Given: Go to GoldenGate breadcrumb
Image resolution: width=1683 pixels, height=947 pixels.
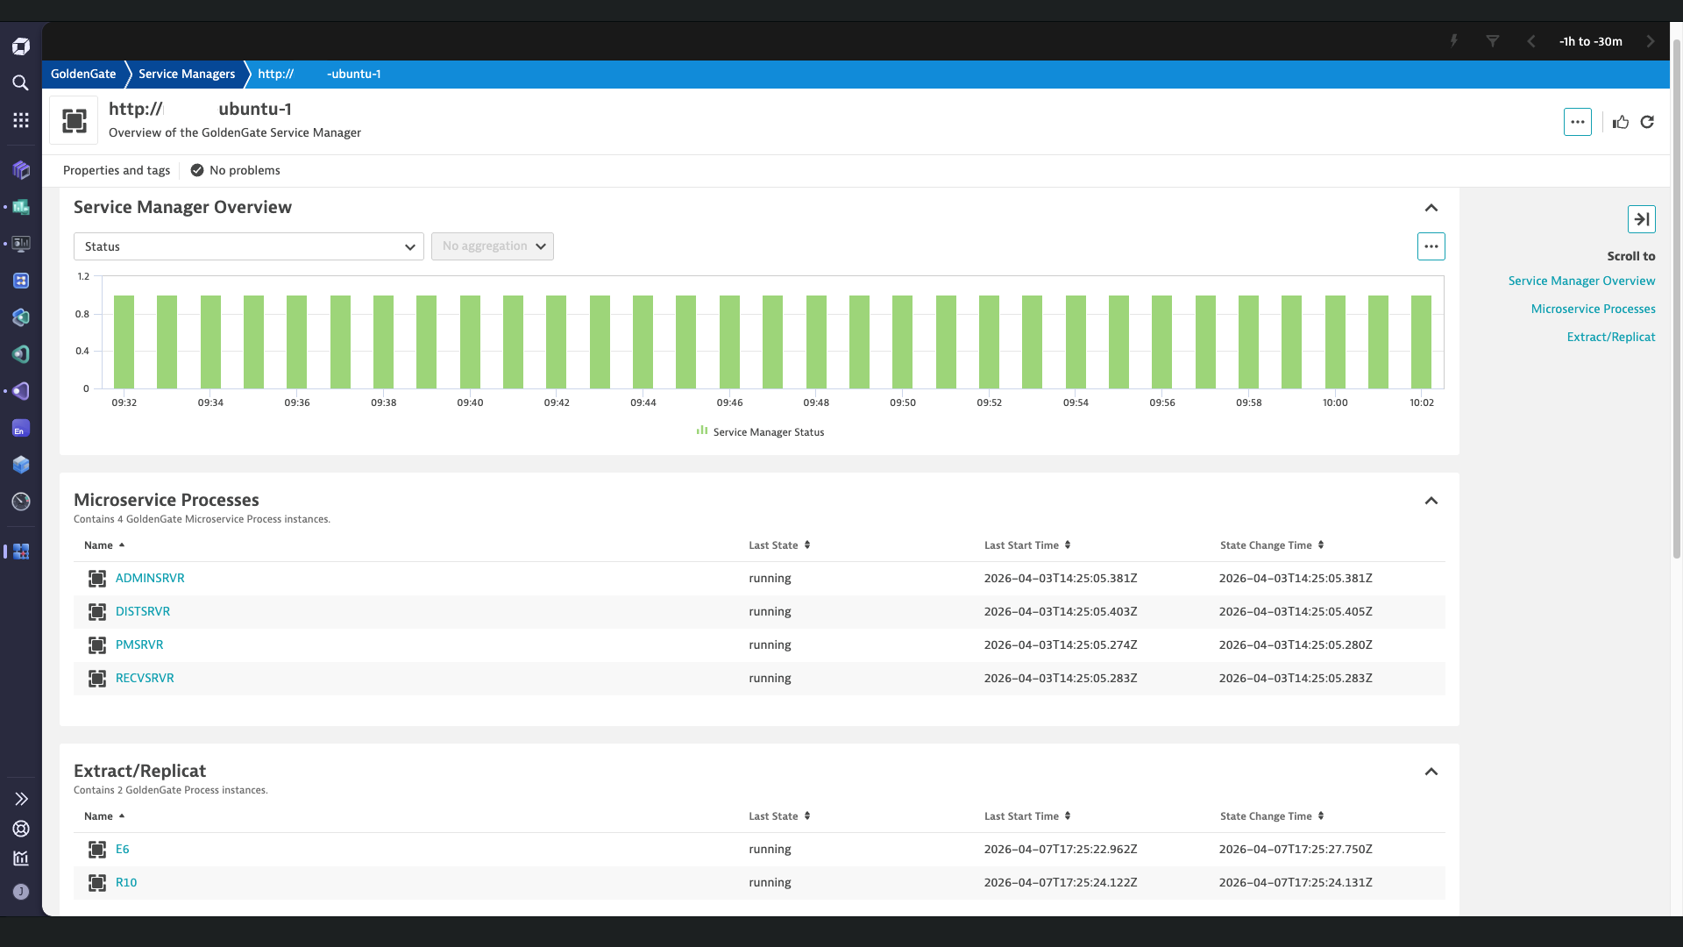Looking at the screenshot, I should (x=83, y=74).
